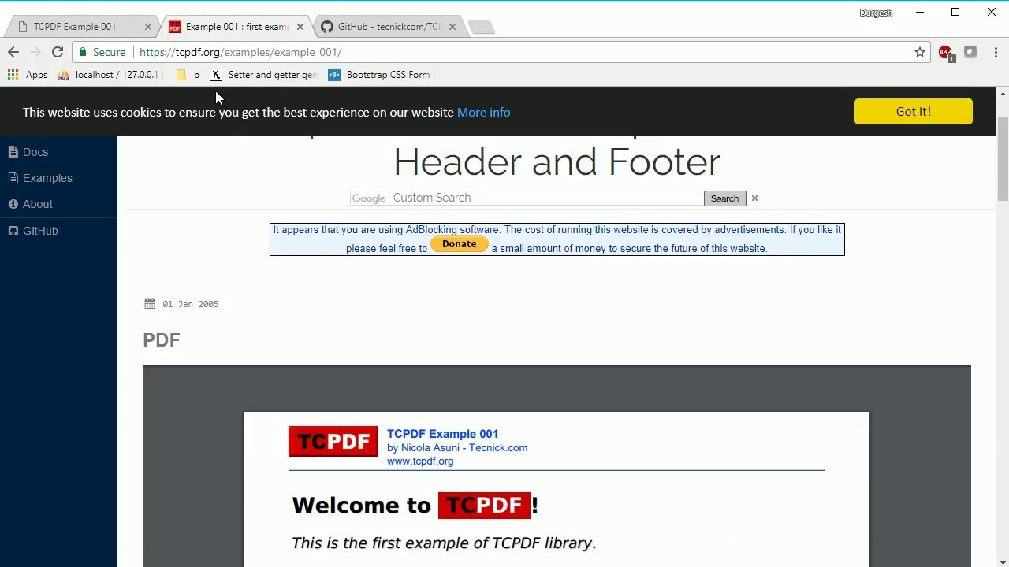
Task: Open the localhost / 127.0.0.1 bookmark
Action: 108,75
